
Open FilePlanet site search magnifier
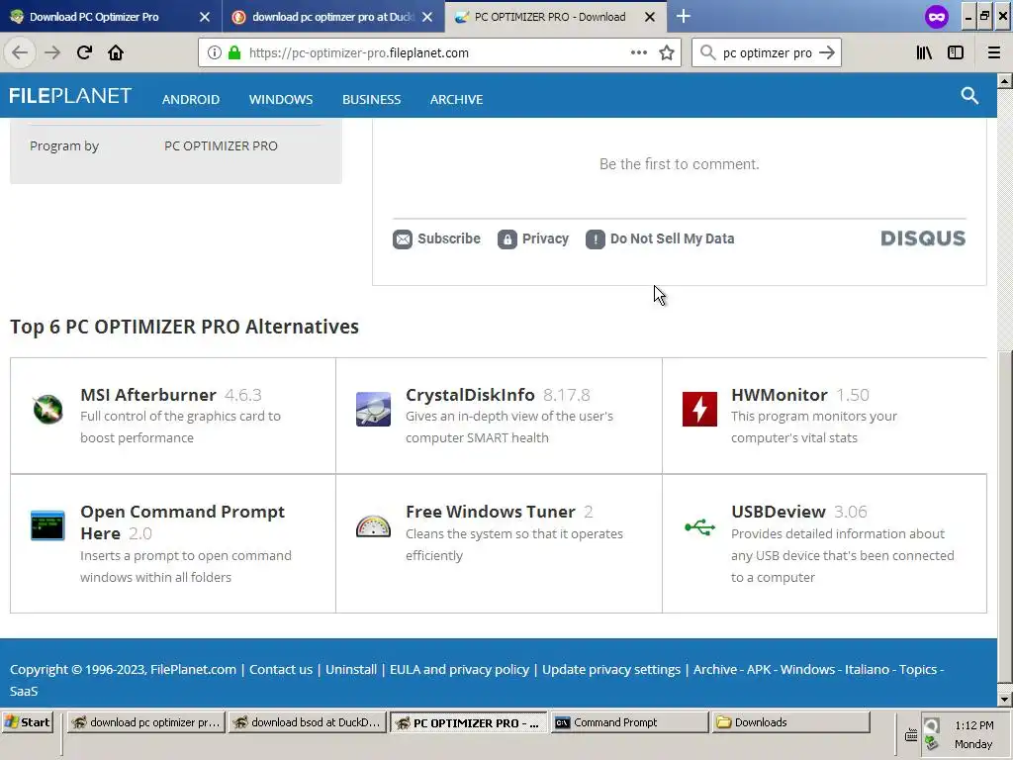(969, 96)
